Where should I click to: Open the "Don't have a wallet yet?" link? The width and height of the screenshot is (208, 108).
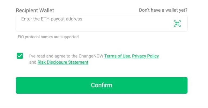(163, 10)
